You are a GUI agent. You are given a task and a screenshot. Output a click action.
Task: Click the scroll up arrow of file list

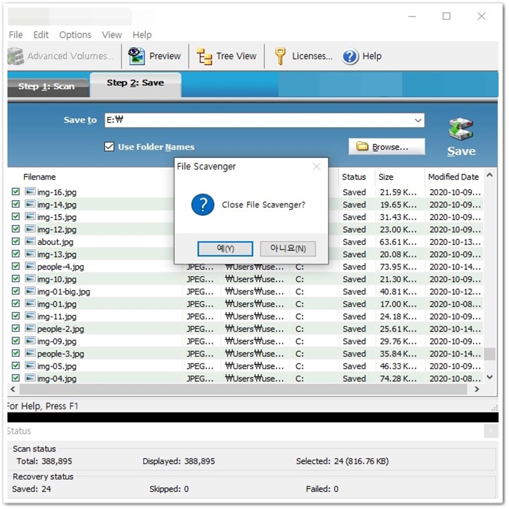[490, 175]
